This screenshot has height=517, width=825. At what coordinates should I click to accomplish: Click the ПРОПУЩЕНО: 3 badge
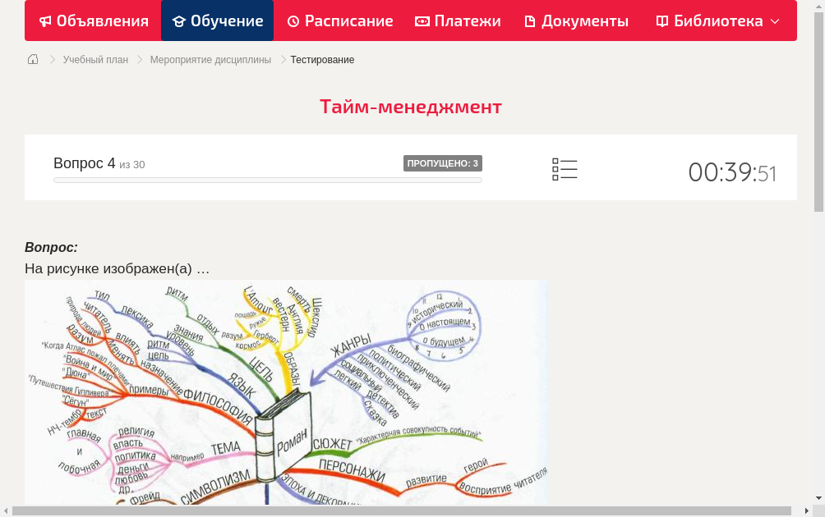click(x=444, y=162)
